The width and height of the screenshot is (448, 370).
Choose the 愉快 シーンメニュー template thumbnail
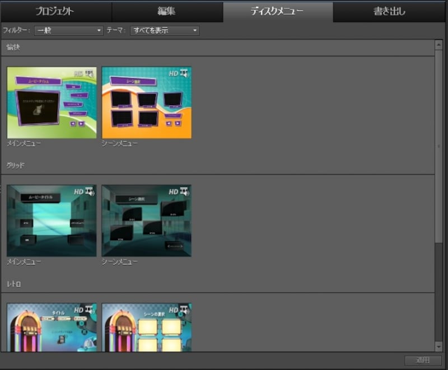point(147,102)
